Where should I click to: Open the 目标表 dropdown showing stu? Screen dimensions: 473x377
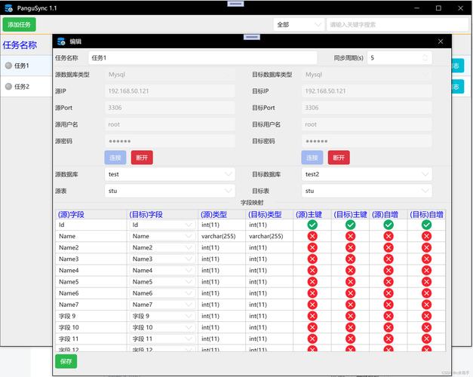click(x=367, y=191)
